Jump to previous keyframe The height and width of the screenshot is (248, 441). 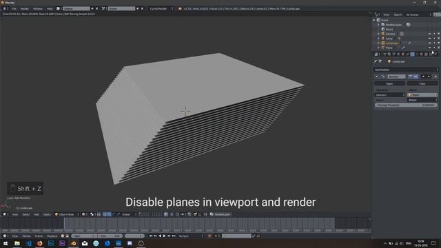point(155,236)
